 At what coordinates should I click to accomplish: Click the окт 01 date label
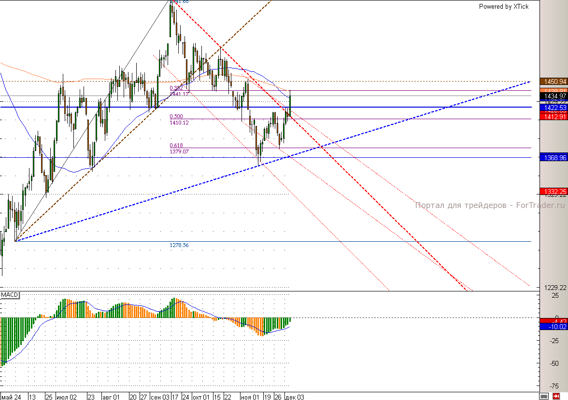[x=201, y=397]
